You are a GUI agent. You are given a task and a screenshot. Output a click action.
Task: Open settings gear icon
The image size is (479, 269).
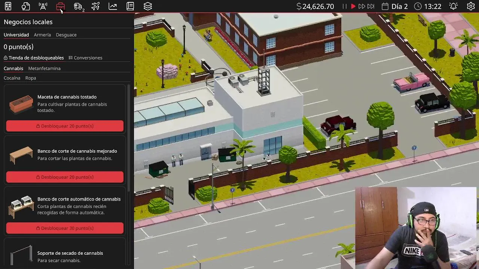471,6
